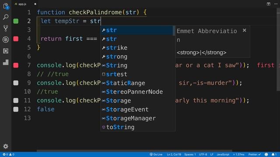The height and width of the screenshot is (157, 280).
Task: Click the return keyword on line 4
Action: click(51, 39)
